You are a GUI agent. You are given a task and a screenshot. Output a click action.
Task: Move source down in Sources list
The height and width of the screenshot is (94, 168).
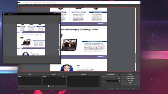(54, 86)
